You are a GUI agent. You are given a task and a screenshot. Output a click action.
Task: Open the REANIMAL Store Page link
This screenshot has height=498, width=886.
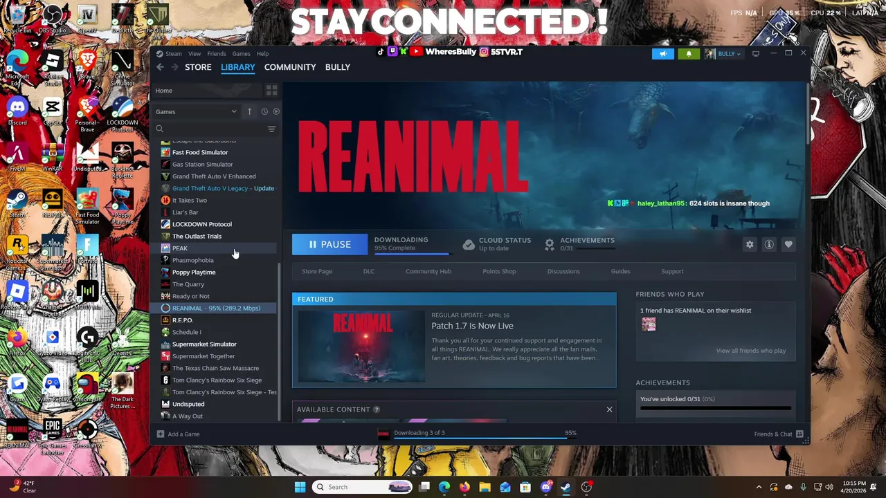click(316, 271)
